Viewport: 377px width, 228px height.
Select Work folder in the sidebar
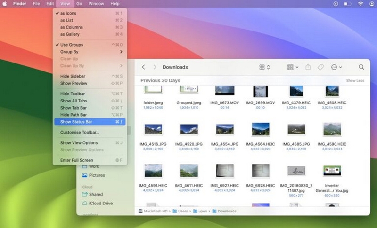tap(91, 166)
